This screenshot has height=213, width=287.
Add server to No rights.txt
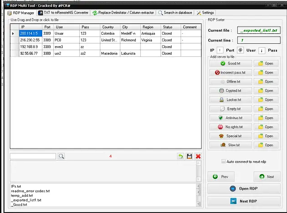click(x=230, y=127)
